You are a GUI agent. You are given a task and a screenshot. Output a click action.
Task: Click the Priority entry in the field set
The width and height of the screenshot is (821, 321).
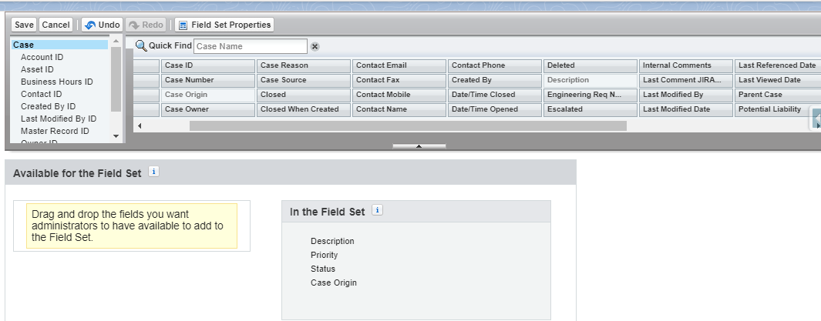tap(324, 255)
